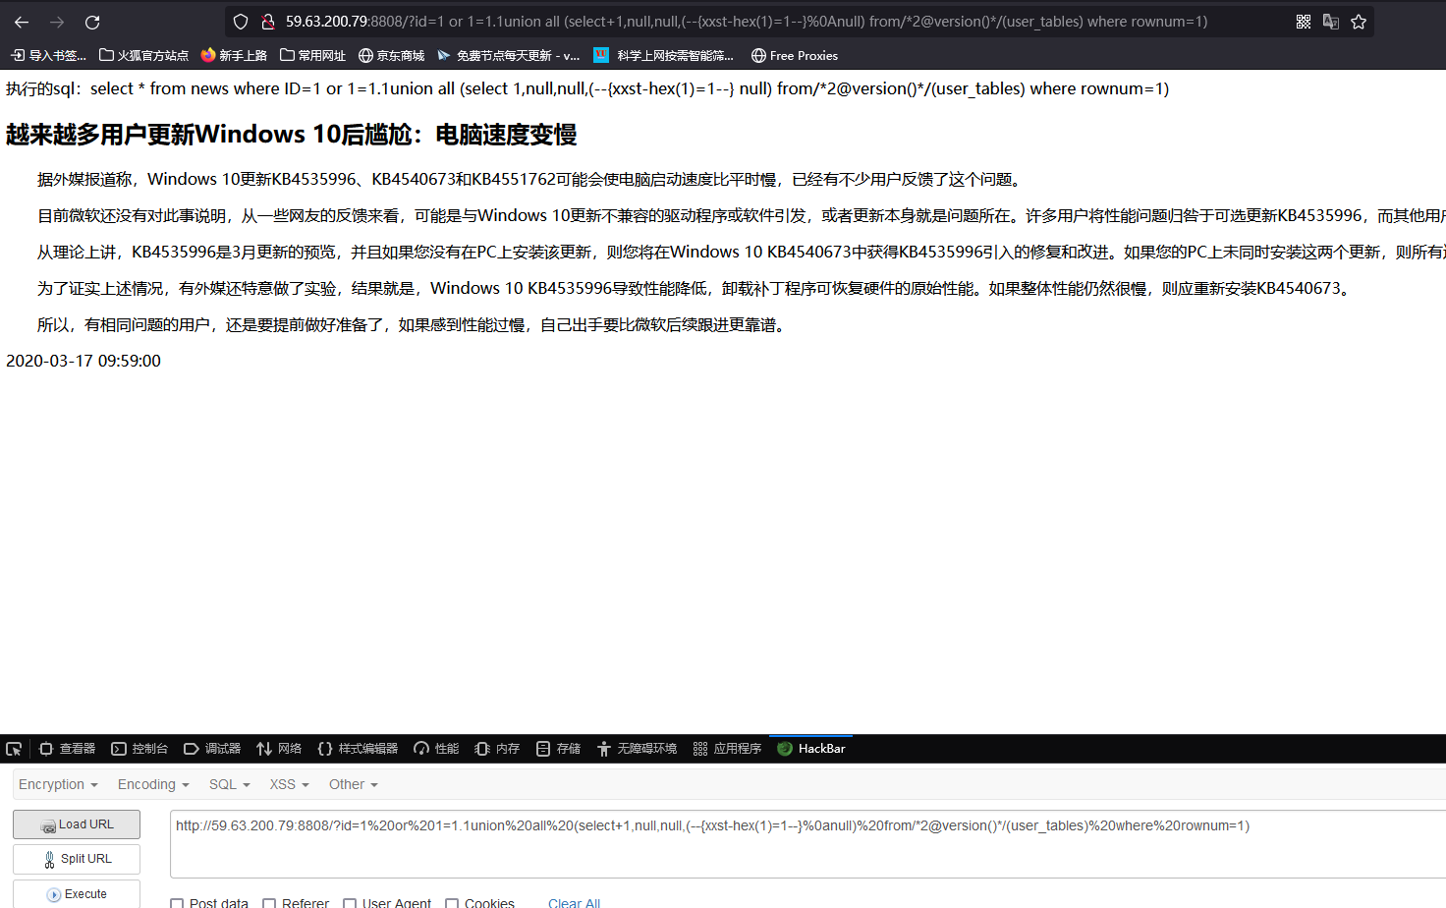Select the HackBar devtools tab
The image size is (1446, 908).
(811, 749)
